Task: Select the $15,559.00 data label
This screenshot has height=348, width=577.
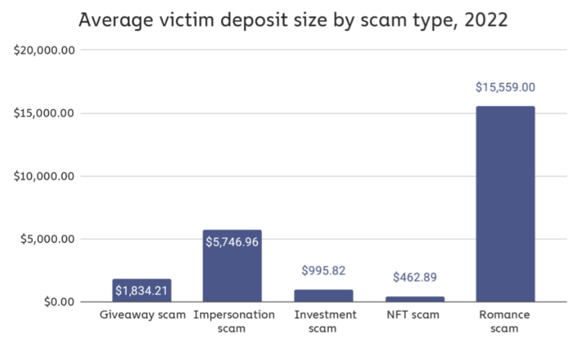Action: point(505,87)
